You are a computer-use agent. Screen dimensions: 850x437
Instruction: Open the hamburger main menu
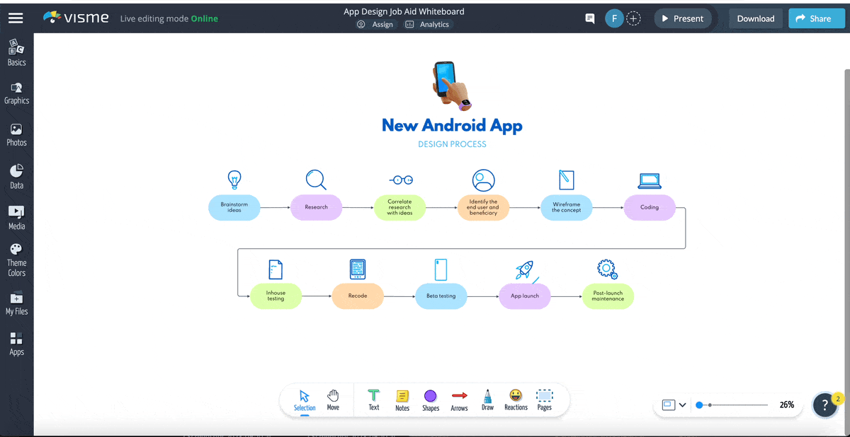point(16,18)
